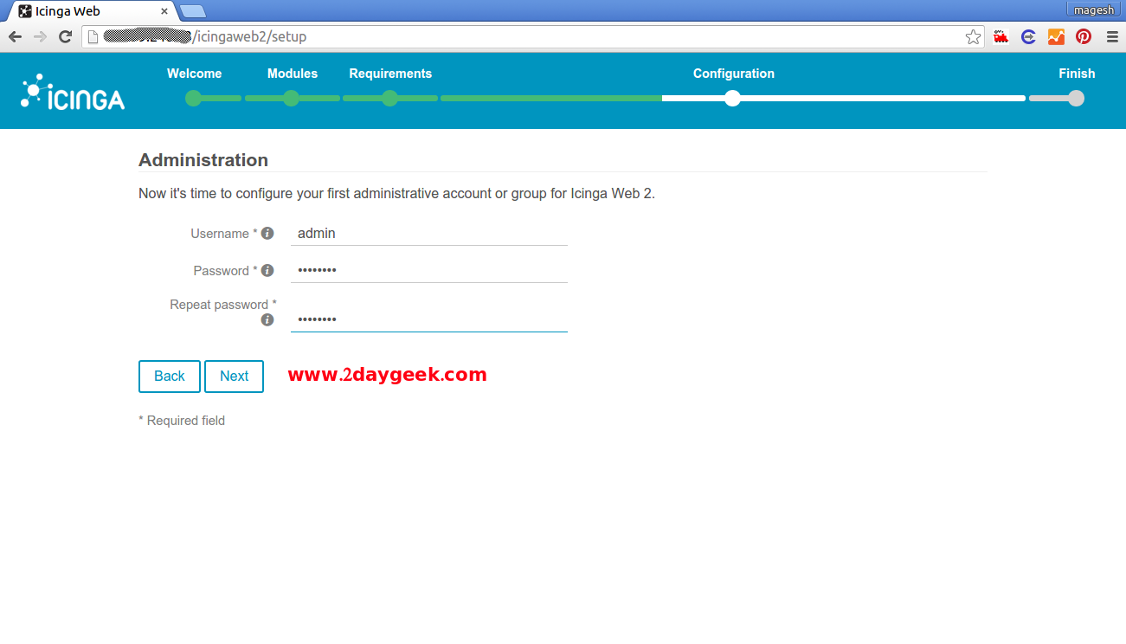The image size is (1126, 644).
Task: Click the Pinterest extension icon
Action: click(1084, 36)
